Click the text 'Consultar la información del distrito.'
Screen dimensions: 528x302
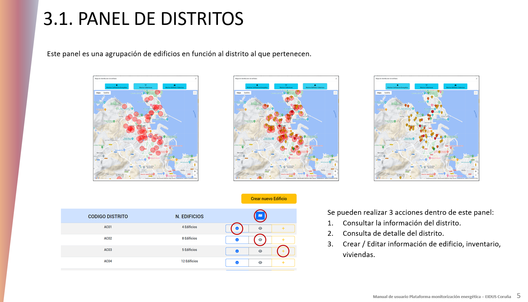point(402,223)
